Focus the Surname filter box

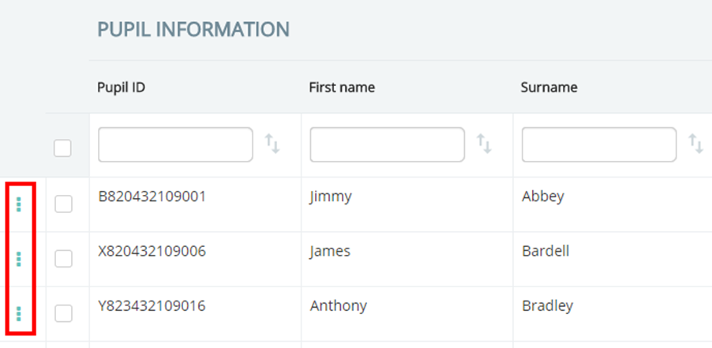coord(598,144)
